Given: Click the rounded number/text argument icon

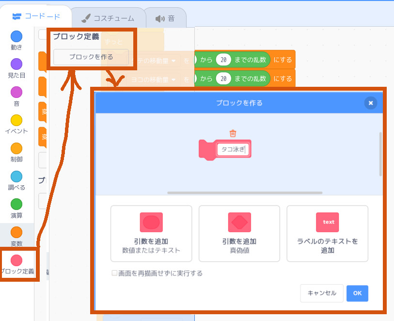Looking at the screenshot, I should (151, 222).
